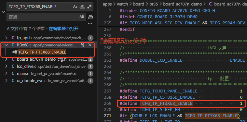Click breadcrumb segment br35
The height and width of the screenshot is (122, 247).
click(x=154, y=4)
